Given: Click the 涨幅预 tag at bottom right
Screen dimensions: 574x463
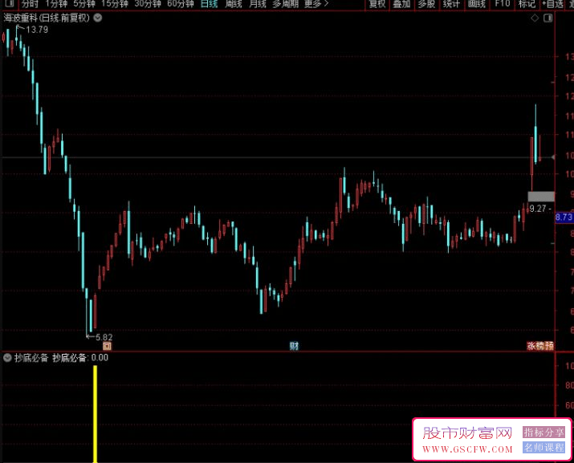Looking at the screenshot, I should pyautogui.click(x=540, y=346).
